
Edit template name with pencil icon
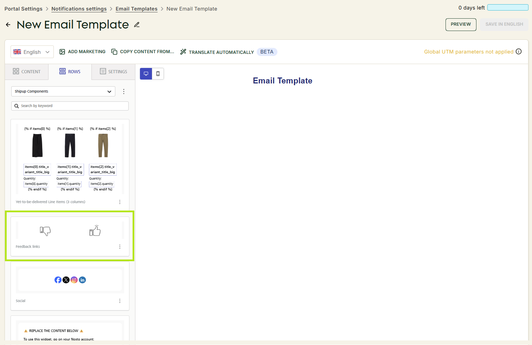pos(137,25)
